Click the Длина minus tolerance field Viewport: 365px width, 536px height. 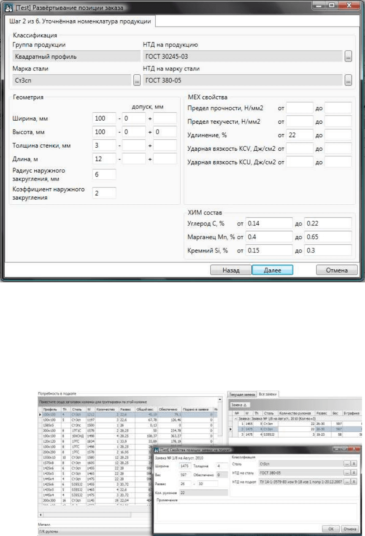click(x=134, y=159)
